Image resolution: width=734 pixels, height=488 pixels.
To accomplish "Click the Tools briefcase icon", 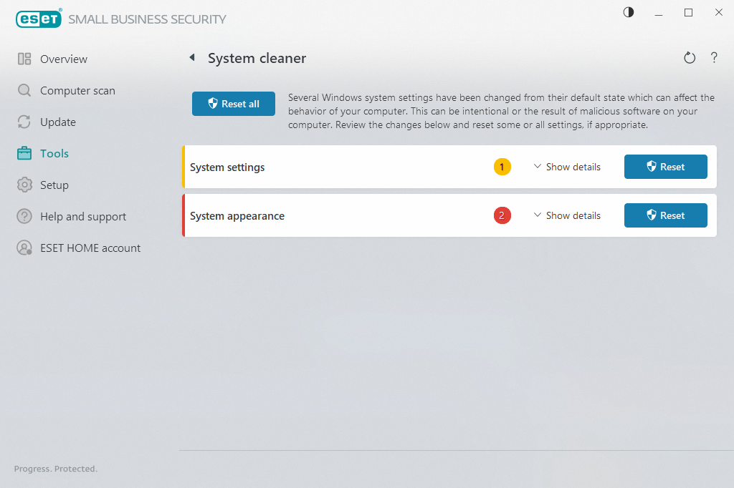I will pyautogui.click(x=24, y=154).
